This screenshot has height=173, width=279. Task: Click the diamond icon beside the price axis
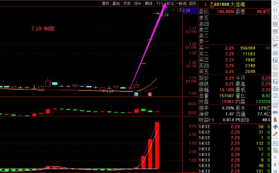[174, 10]
